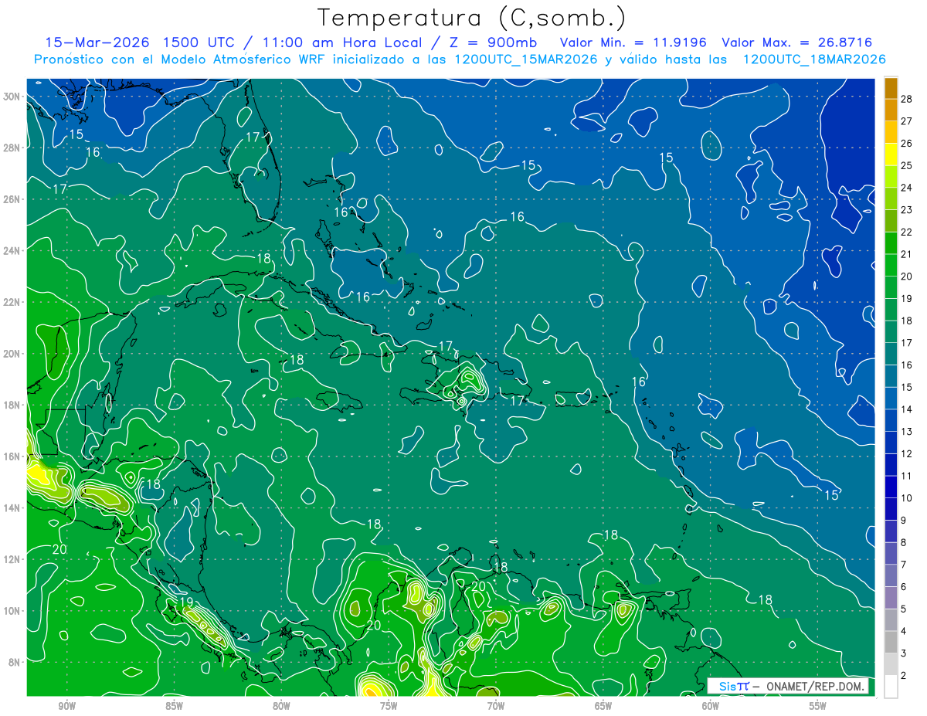Image resolution: width=927 pixels, height=716 pixels.
Task: Click the '18N' latitude axis label
Action: 12,405
